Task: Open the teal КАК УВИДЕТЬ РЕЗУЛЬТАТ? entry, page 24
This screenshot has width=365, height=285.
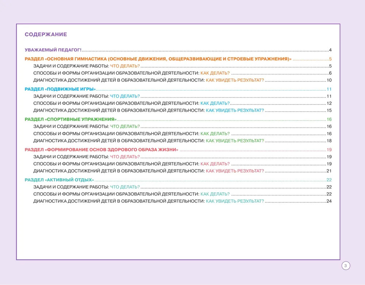Action: tap(182, 201)
